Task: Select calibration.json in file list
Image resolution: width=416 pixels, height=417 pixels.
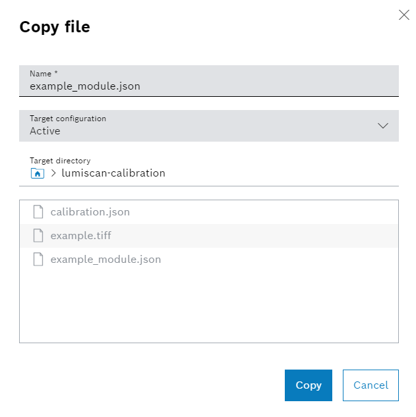Action: (209, 212)
